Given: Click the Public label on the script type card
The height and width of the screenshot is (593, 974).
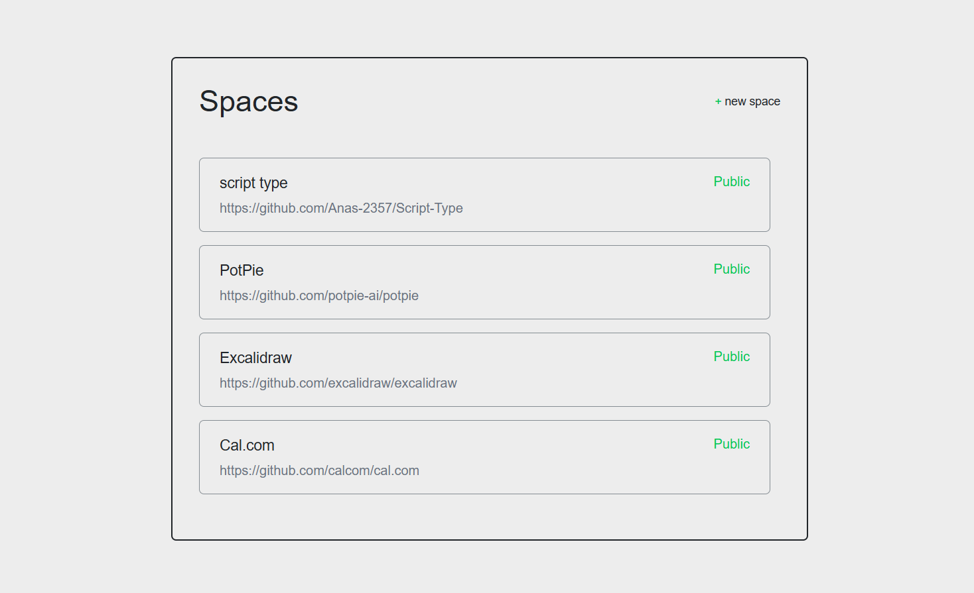Looking at the screenshot, I should tap(731, 182).
